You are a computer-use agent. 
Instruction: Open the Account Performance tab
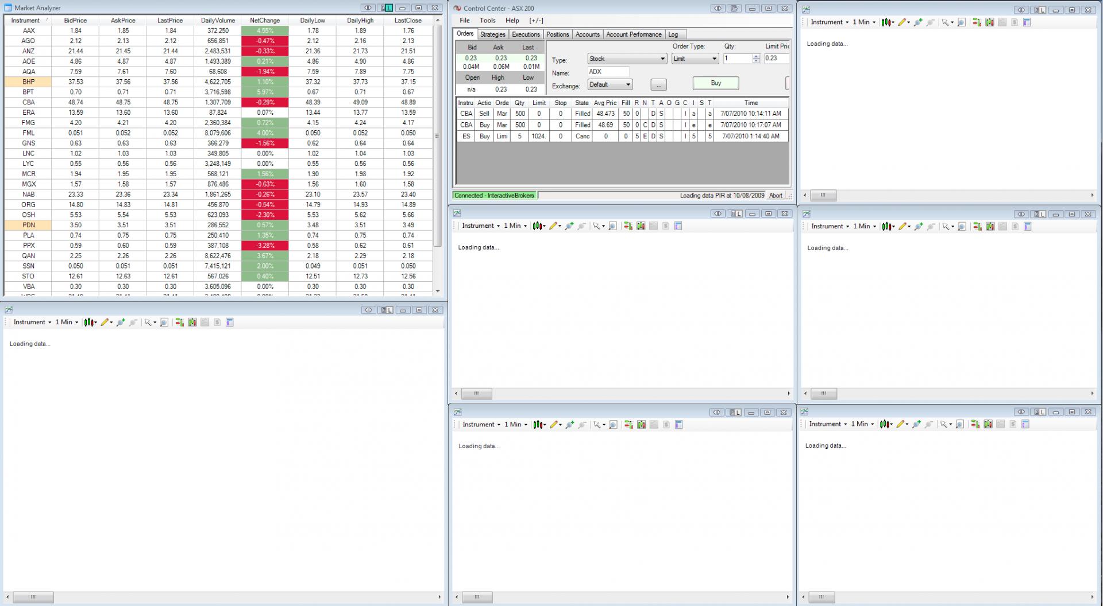pos(634,34)
